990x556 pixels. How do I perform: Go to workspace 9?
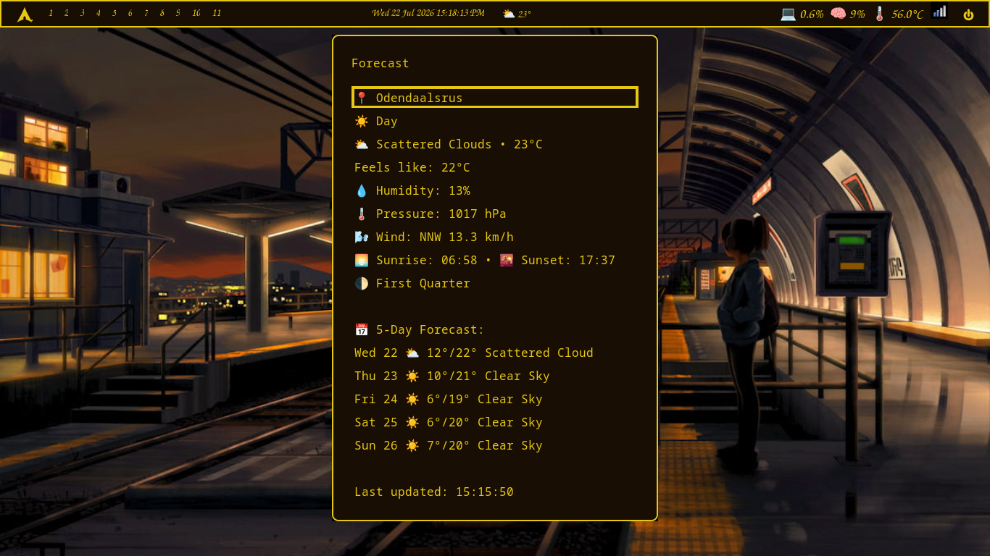click(x=178, y=13)
